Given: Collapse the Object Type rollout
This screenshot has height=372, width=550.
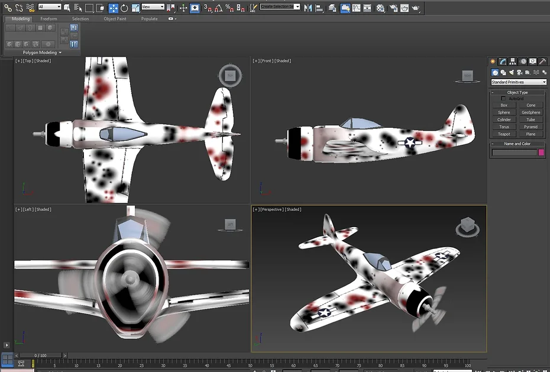Looking at the screenshot, I should [494, 91].
